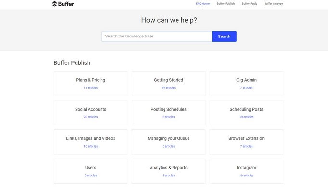Click '6 articles' under Managing your Queue
The image size is (328, 187).
coord(168,146)
